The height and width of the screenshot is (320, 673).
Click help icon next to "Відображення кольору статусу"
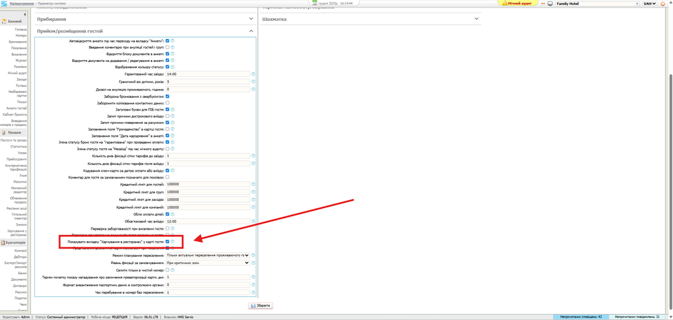point(172,67)
